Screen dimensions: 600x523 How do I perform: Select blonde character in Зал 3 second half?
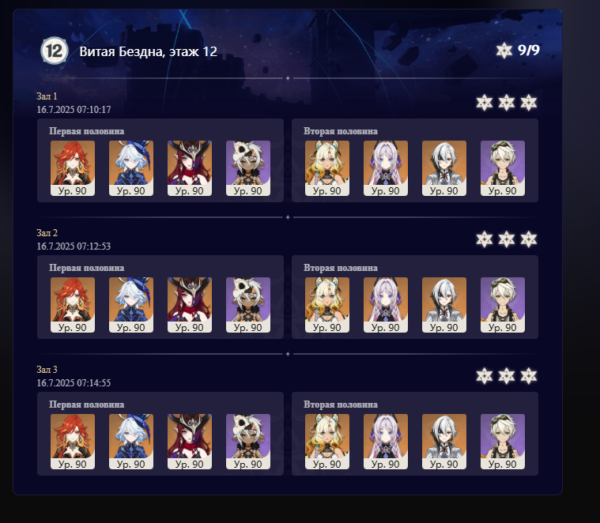click(x=327, y=442)
